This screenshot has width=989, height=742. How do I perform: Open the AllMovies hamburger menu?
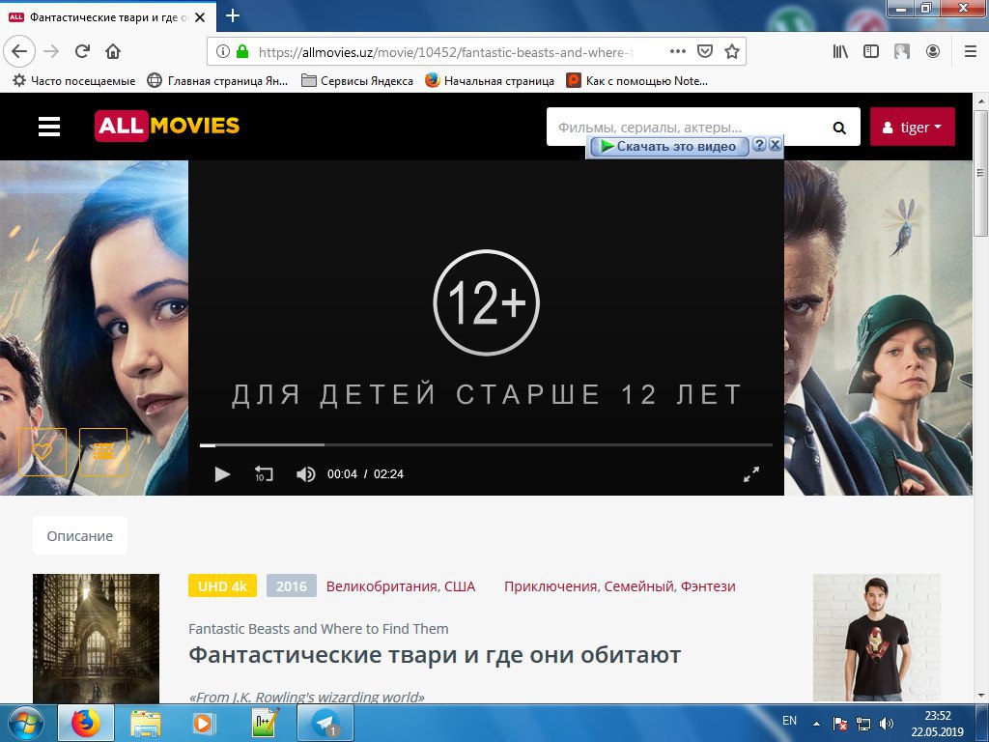pyautogui.click(x=49, y=127)
